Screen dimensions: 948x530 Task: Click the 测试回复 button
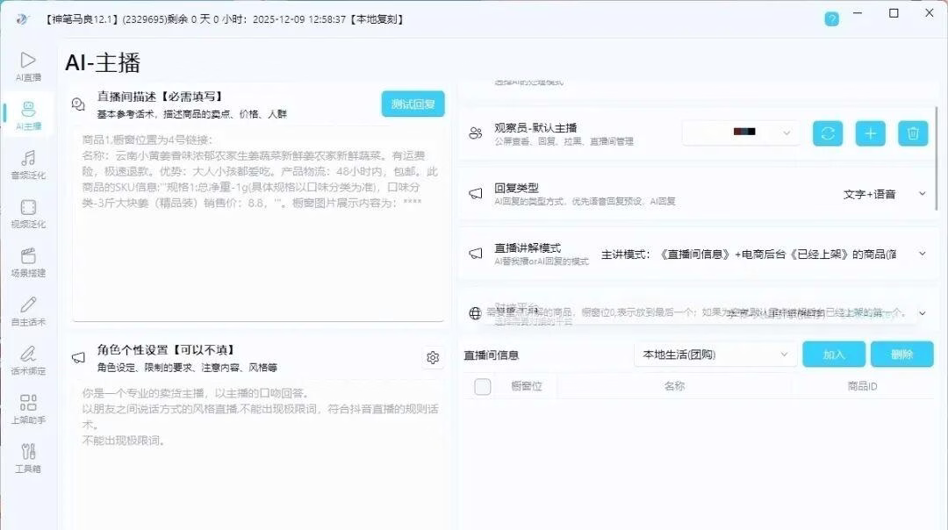click(x=413, y=104)
